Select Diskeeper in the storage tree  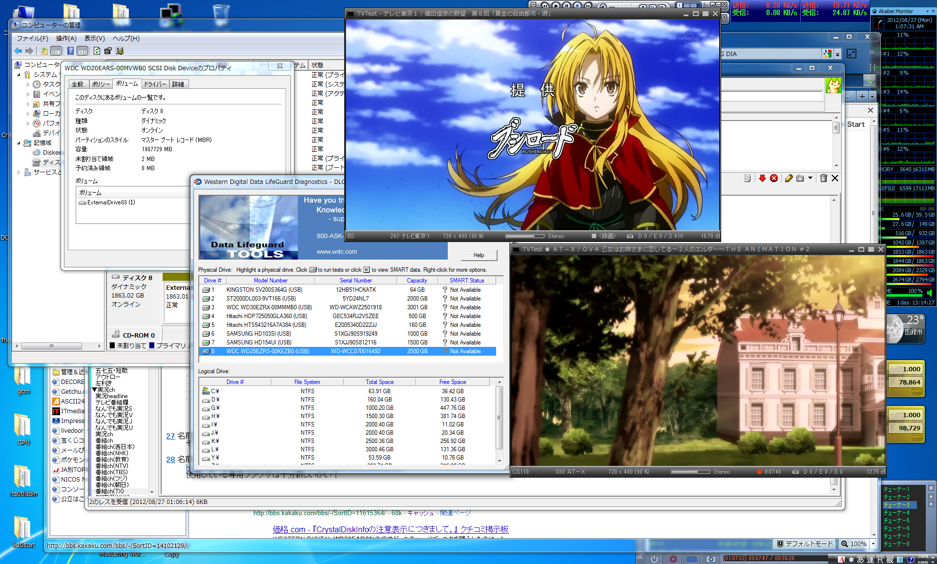(47, 152)
